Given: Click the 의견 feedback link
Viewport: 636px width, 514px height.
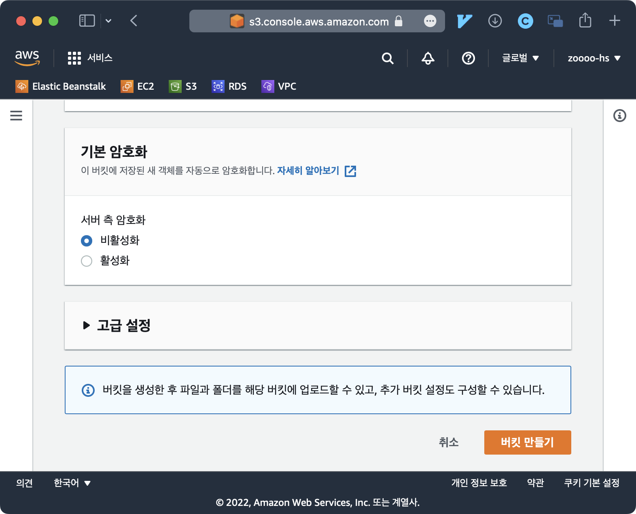Looking at the screenshot, I should [24, 483].
